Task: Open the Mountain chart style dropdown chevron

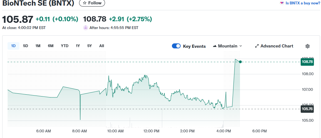Action: click(241, 46)
